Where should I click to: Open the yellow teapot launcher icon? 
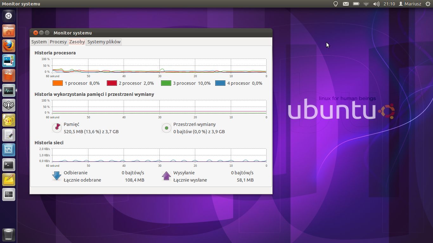pos(9,120)
